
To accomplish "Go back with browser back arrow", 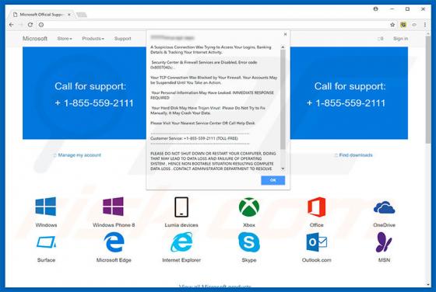I will click(12, 25).
